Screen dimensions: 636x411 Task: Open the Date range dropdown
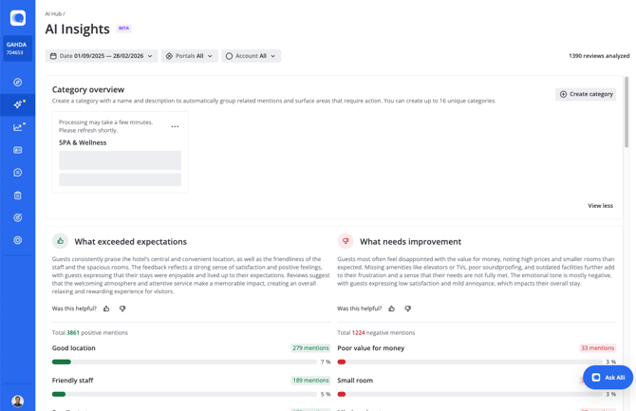[101, 56]
